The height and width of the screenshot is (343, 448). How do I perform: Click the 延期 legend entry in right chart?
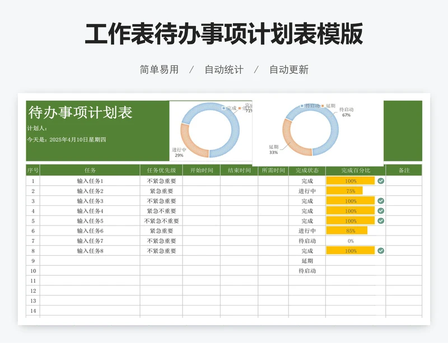click(x=328, y=106)
